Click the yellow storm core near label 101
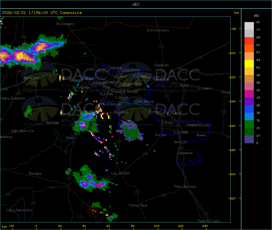272x230 pixels. 20,56
